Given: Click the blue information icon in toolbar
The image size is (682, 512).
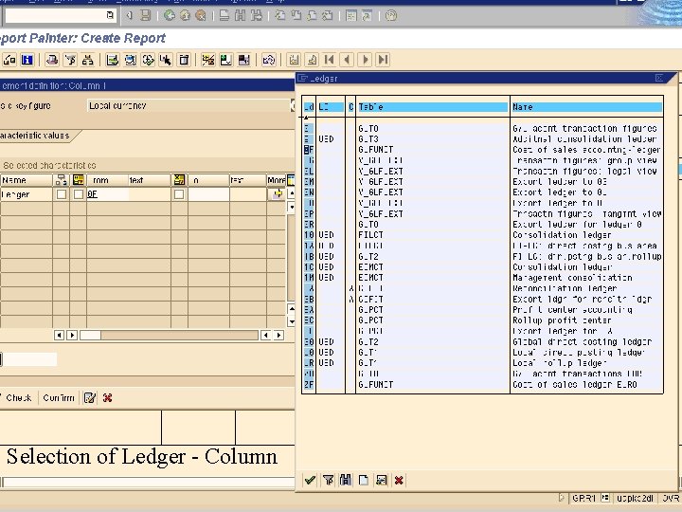Looking at the screenshot, I should point(27,60).
